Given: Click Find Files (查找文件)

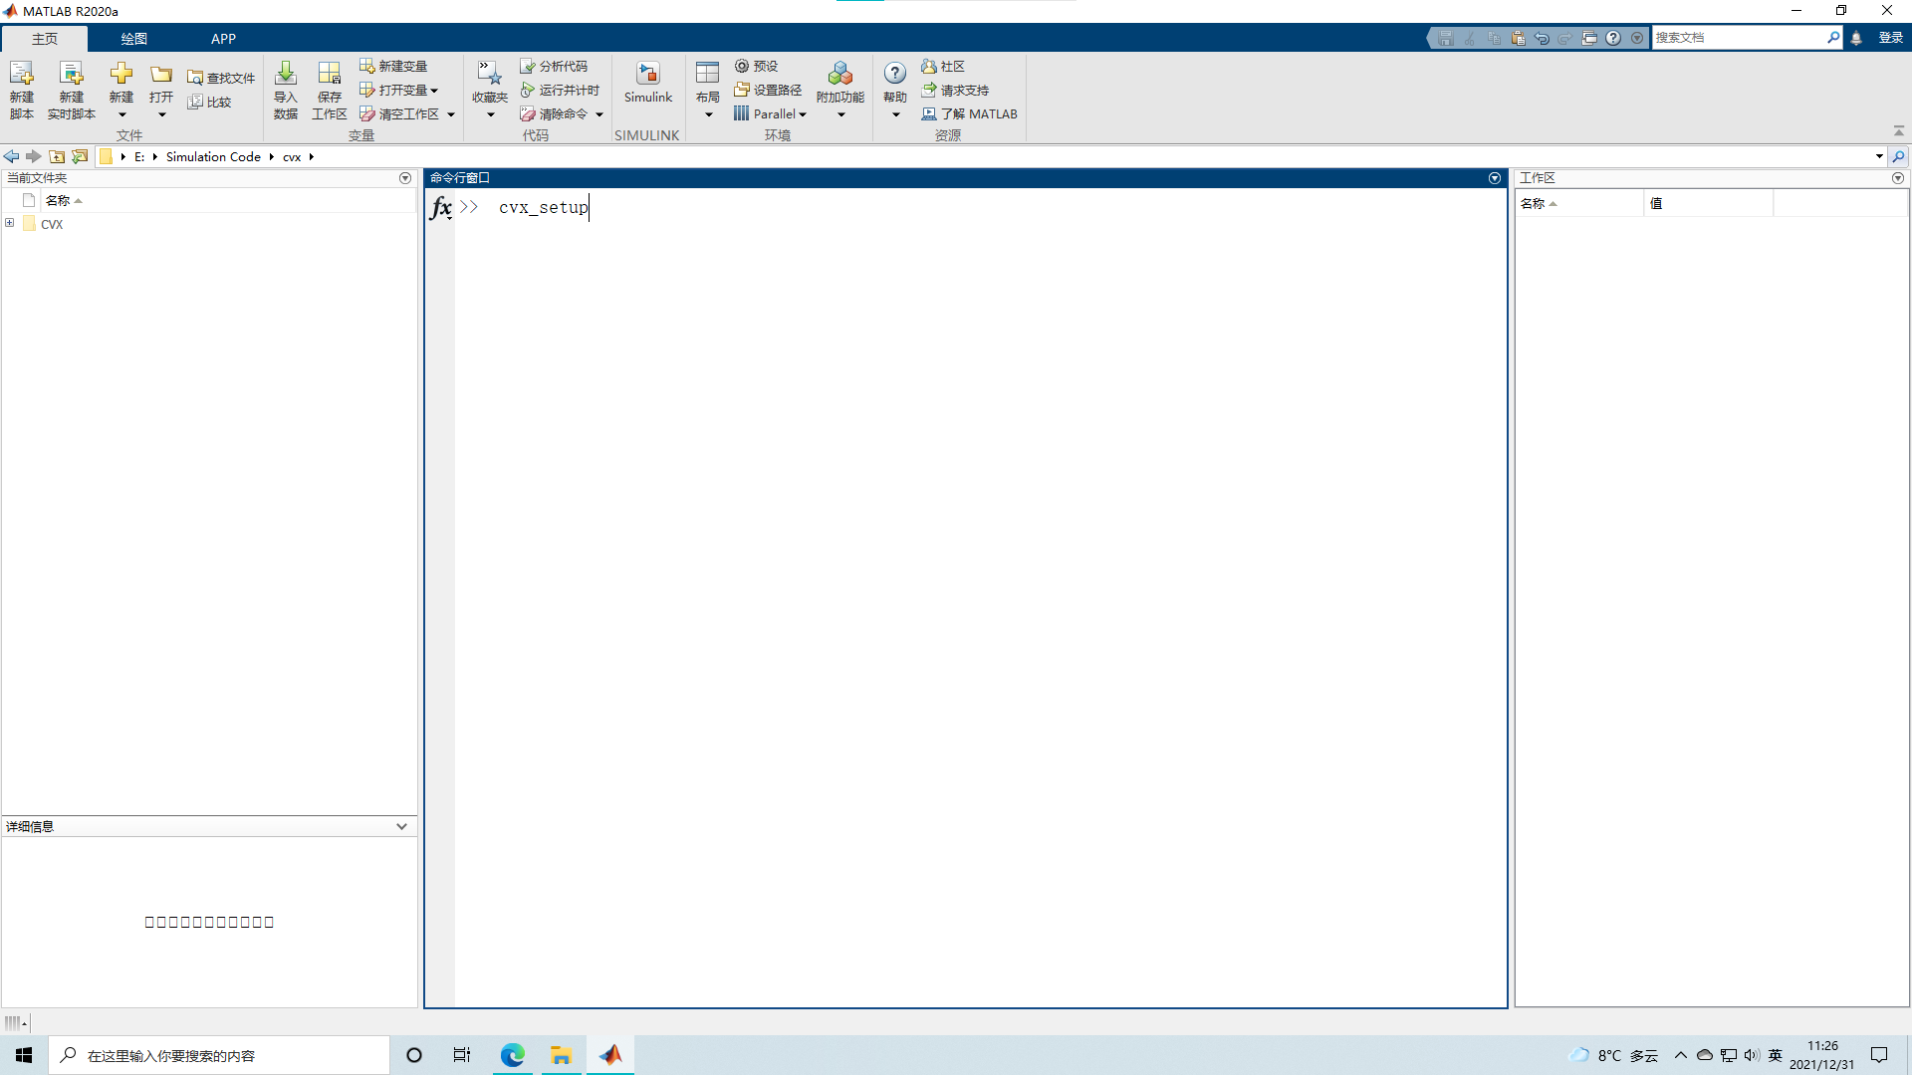Looking at the screenshot, I should (x=221, y=78).
